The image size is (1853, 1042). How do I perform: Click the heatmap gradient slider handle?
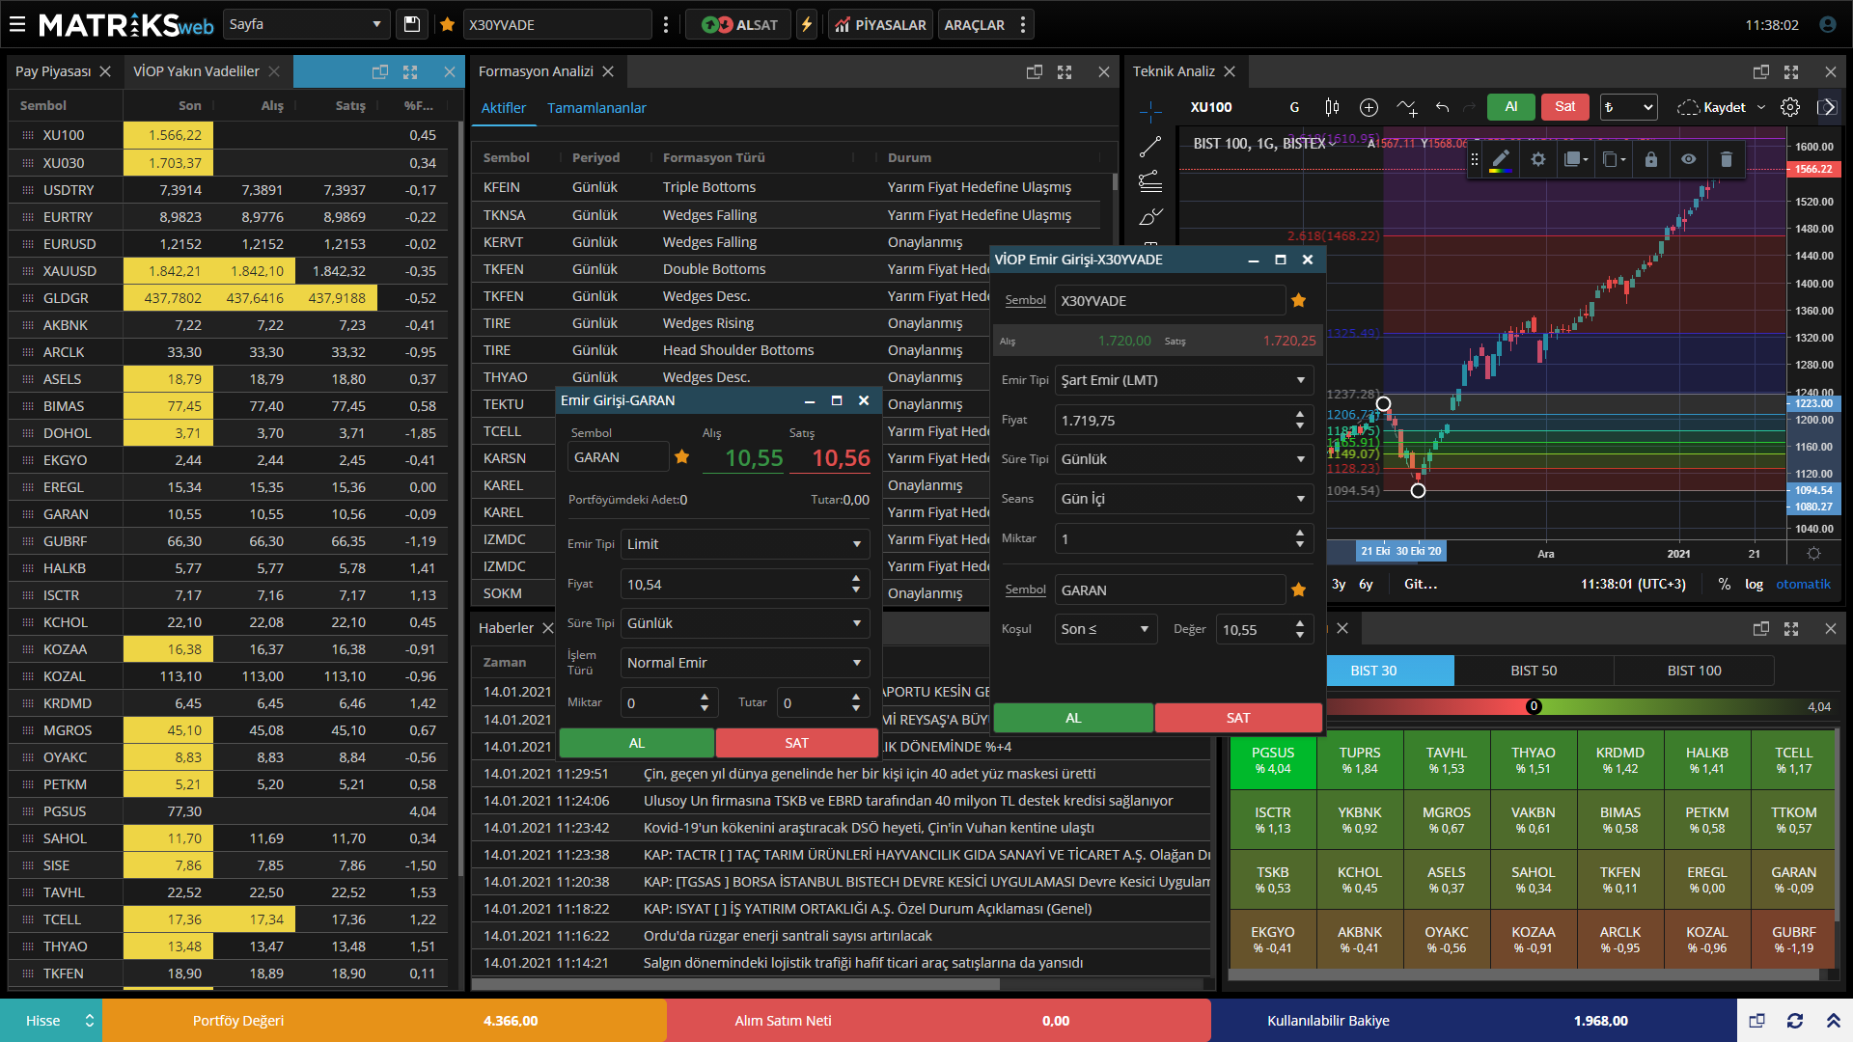click(1534, 706)
